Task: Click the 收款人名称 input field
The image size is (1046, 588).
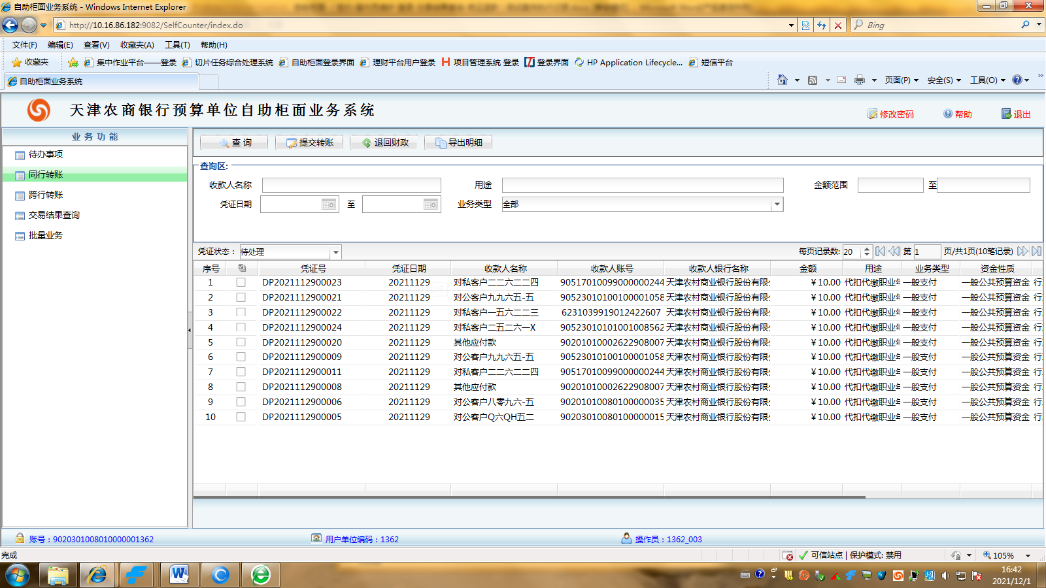Action: pos(352,186)
